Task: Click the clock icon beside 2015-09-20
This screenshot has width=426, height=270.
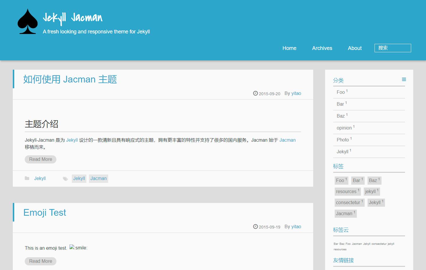Action: click(255, 93)
